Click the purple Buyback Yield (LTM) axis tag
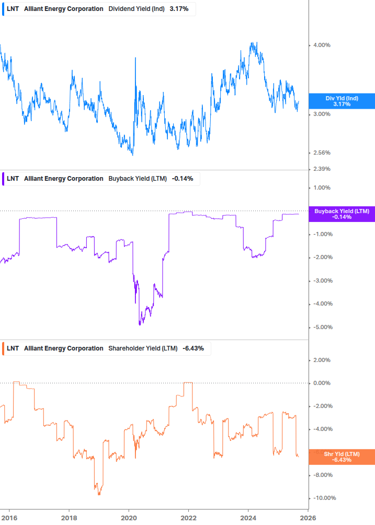The width and height of the screenshot is (375, 525). click(342, 214)
